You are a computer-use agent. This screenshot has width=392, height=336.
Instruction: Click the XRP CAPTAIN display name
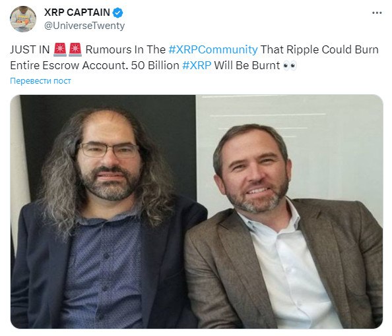coord(77,13)
